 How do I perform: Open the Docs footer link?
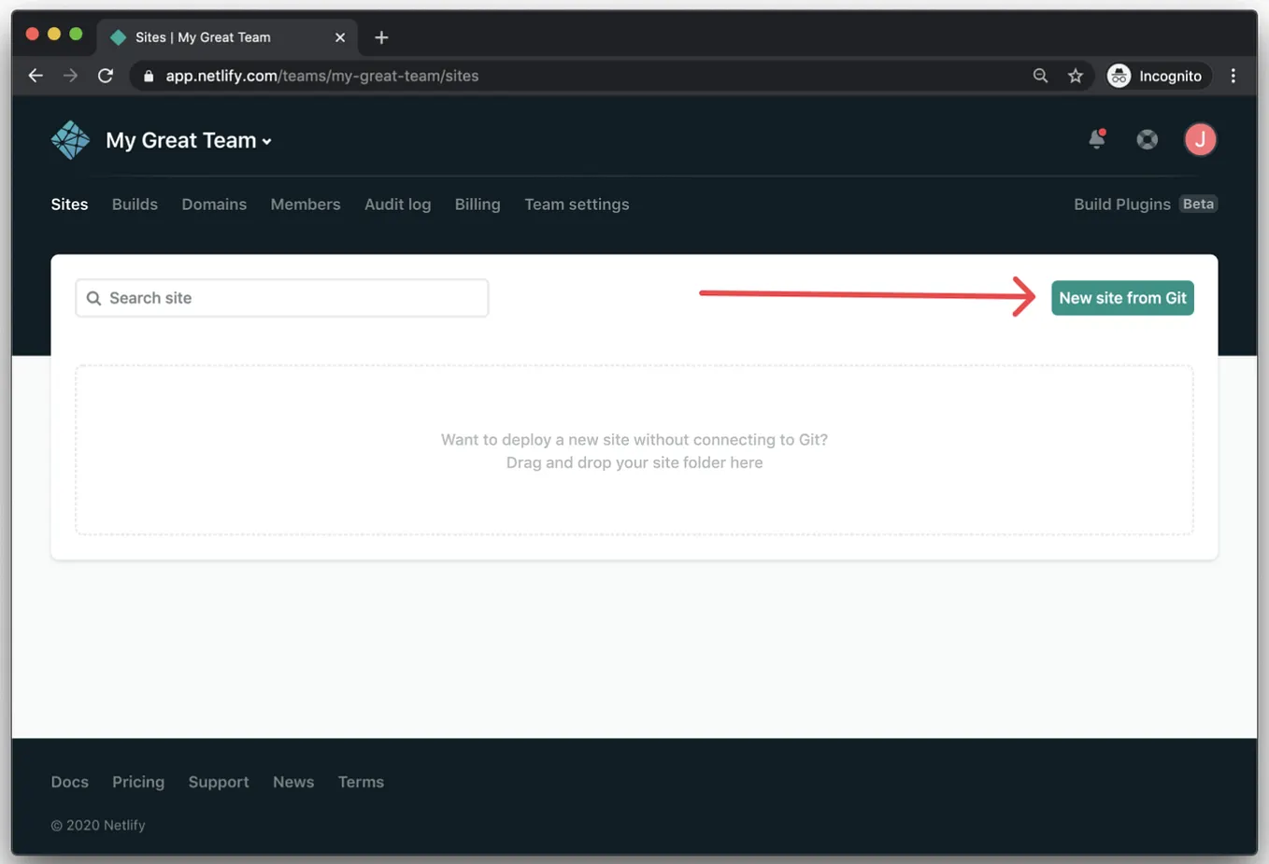[70, 782]
